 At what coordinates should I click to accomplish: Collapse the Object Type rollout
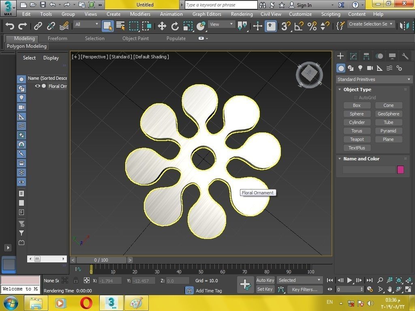(340, 89)
